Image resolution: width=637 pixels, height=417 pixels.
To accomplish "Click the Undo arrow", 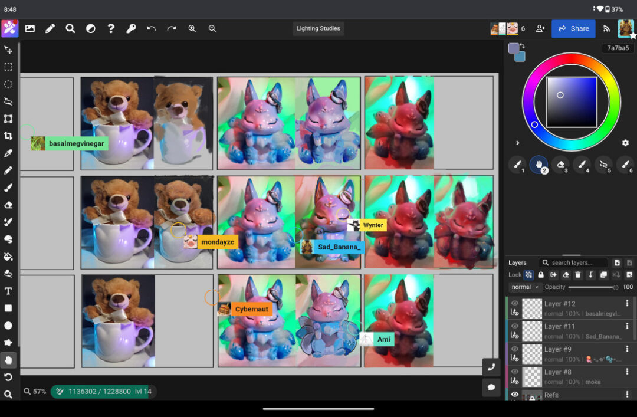I will 151,28.
